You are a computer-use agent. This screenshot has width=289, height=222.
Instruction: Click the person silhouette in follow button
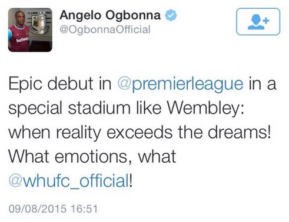(x=255, y=22)
